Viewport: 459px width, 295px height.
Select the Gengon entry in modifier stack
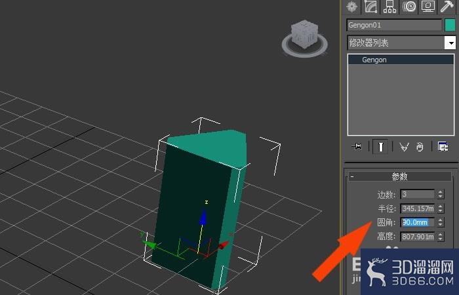click(401, 60)
